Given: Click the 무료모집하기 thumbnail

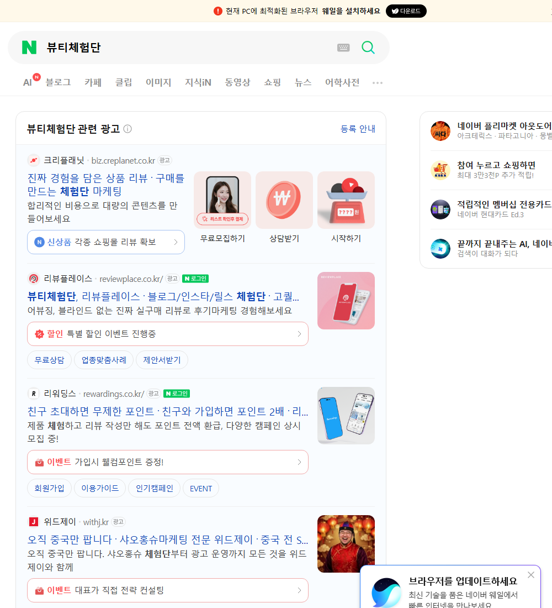Looking at the screenshot, I should (222, 200).
